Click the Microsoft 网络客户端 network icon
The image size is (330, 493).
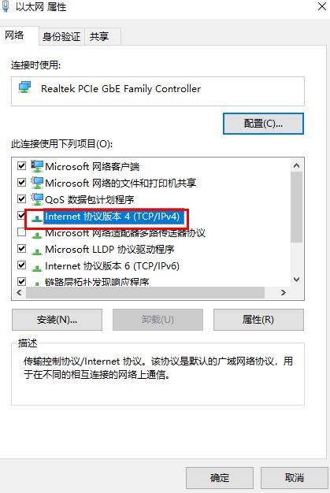(37, 166)
